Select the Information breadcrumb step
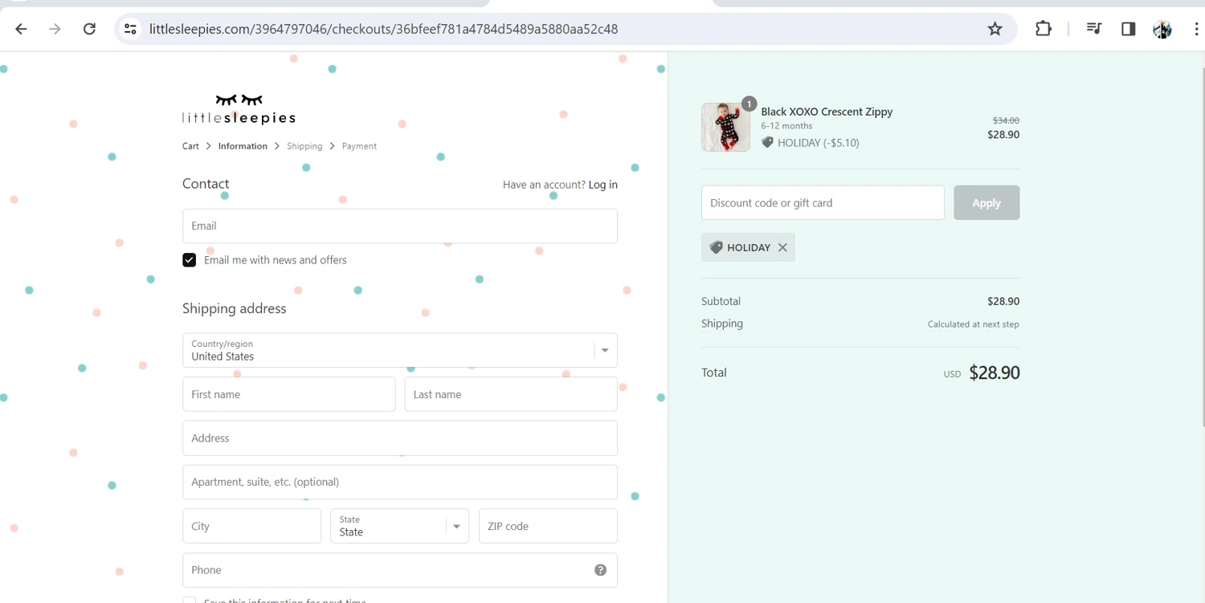This screenshot has width=1205, height=603. 243,146
